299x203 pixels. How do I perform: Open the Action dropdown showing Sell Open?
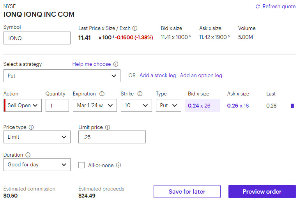point(23,106)
